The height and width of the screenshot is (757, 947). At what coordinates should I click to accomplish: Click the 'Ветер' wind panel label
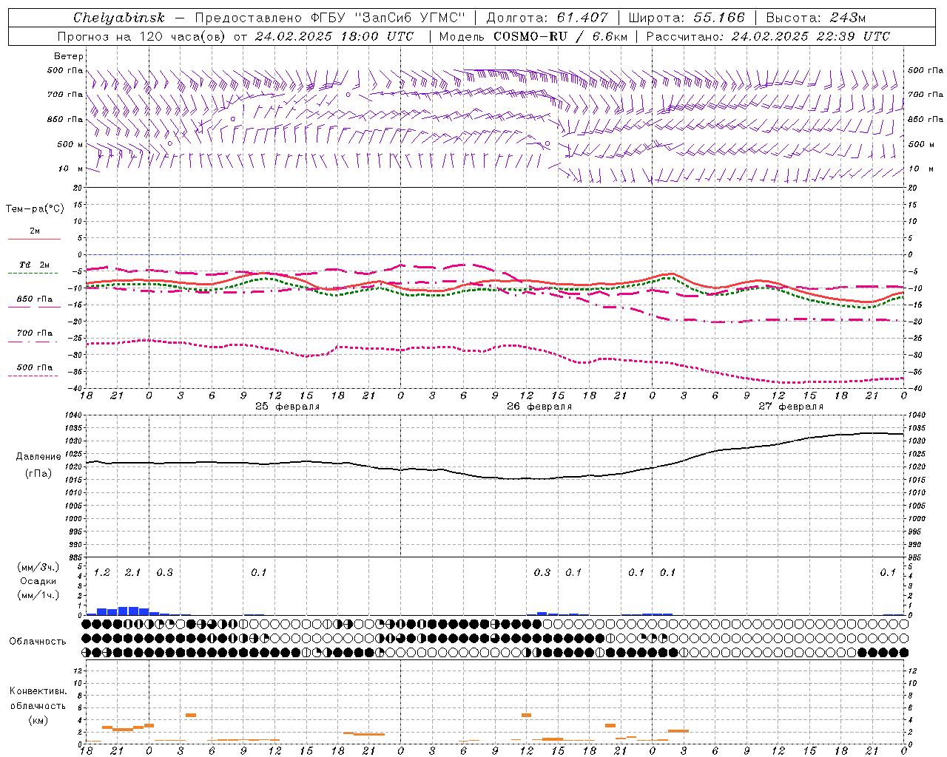click(x=68, y=56)
